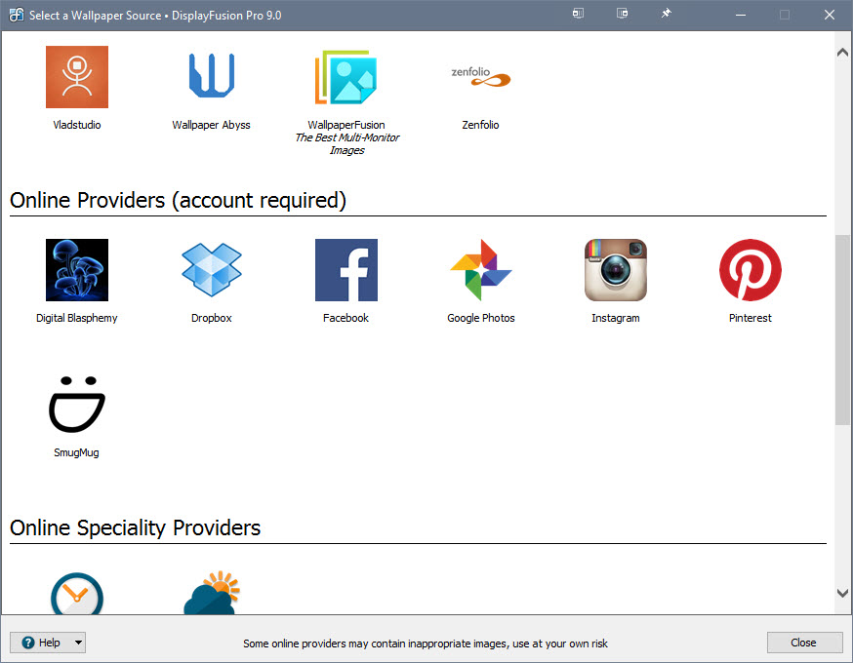
Task: Select the clock speciality provider icon
Action: coord(77,595)
